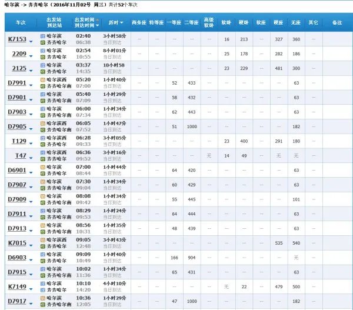Screen dimensions: 353x310
Task: Expand stop list arrow beside 2125
Action: coord(31,71)
